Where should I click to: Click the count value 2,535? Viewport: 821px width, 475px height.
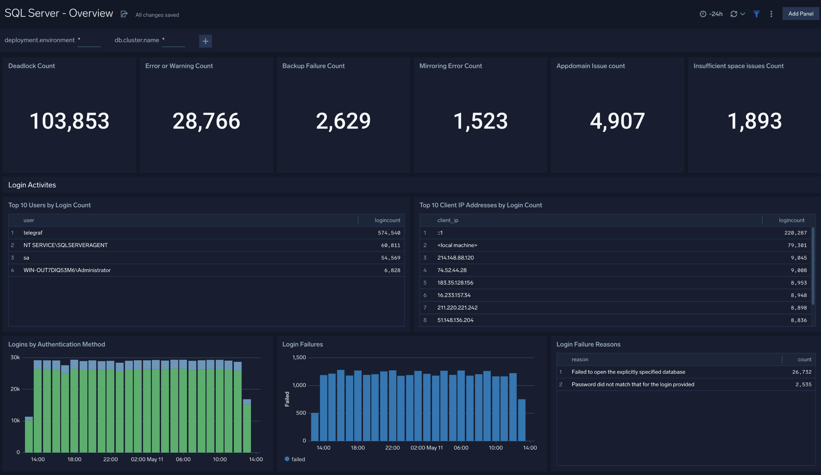[x=804, y=384]
